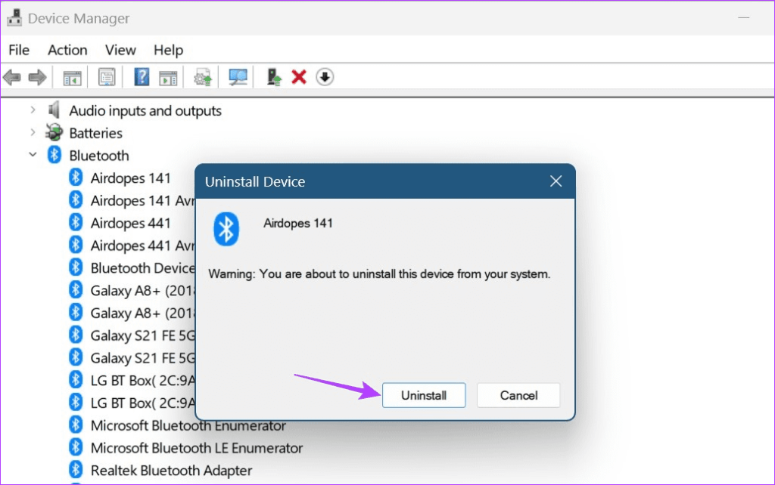Click the Cancel button in the dialog
The height and width of the screenshot is (485, 775).
point(518,395)
